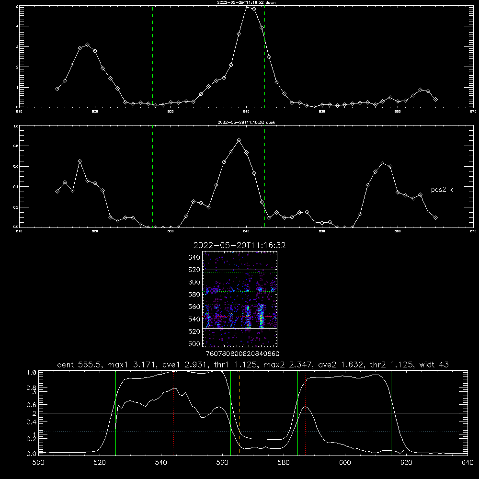Screen dimensions: 479x479
Task: Click heat map y-axis label 560
Action: pos(194,307)
